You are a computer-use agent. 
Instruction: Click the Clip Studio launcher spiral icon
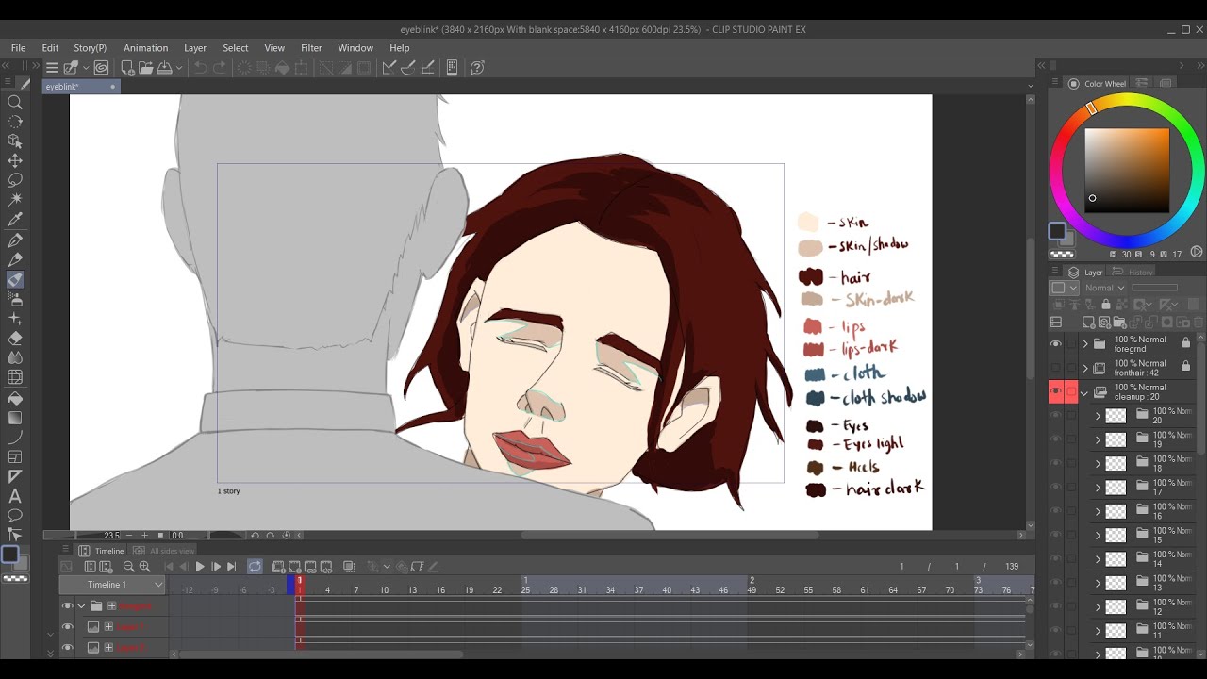click(101, 68)
